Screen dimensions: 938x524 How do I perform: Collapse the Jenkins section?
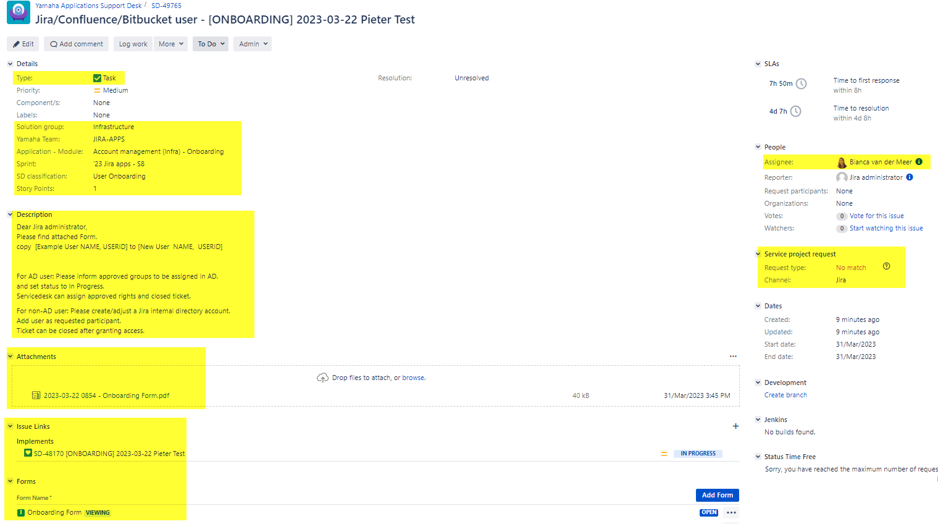[758, 420]
